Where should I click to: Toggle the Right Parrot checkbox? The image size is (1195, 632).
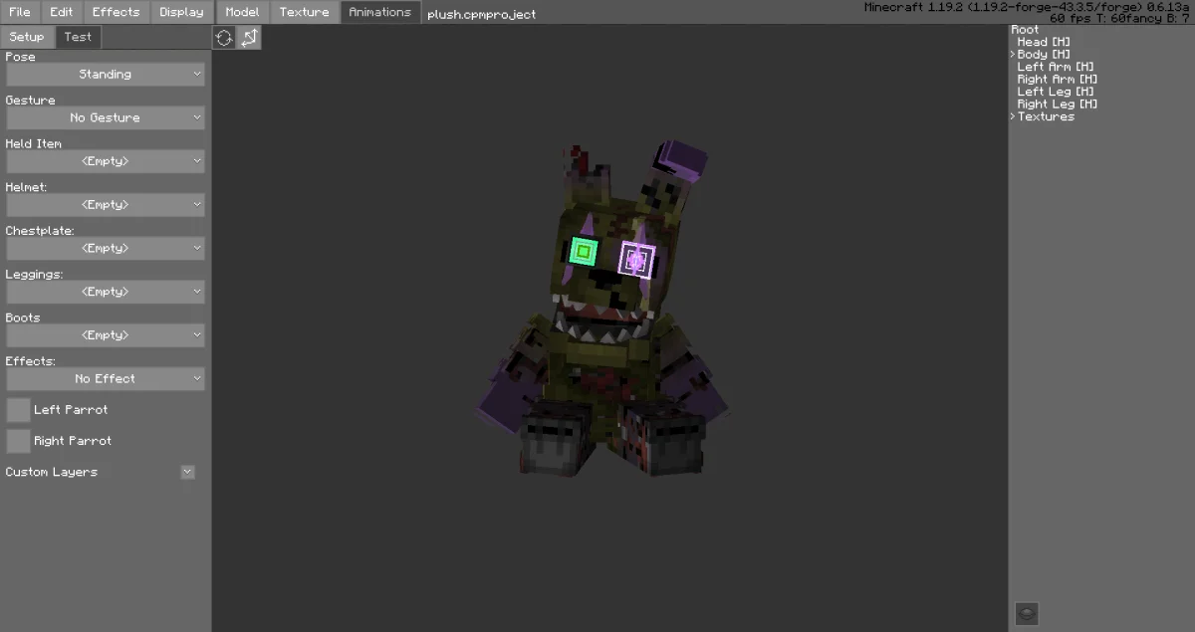pos(18,441)
